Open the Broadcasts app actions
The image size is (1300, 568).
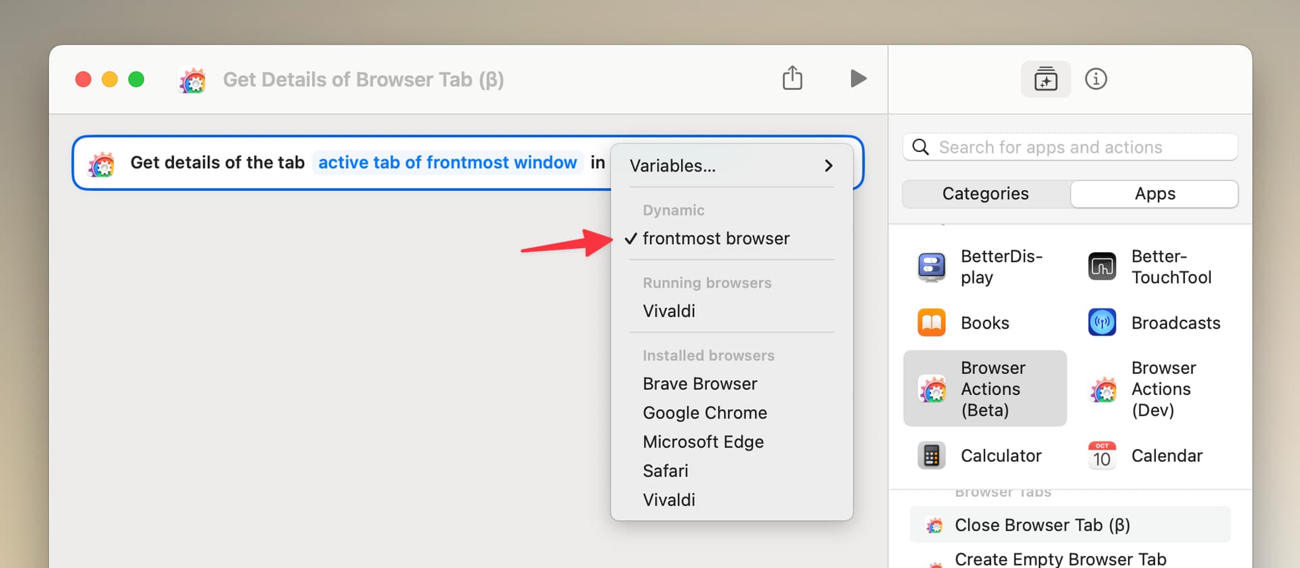(x=1102, y=323)
